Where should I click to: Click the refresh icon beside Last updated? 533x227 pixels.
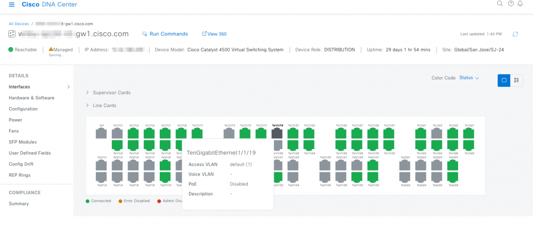coord(515,34)
